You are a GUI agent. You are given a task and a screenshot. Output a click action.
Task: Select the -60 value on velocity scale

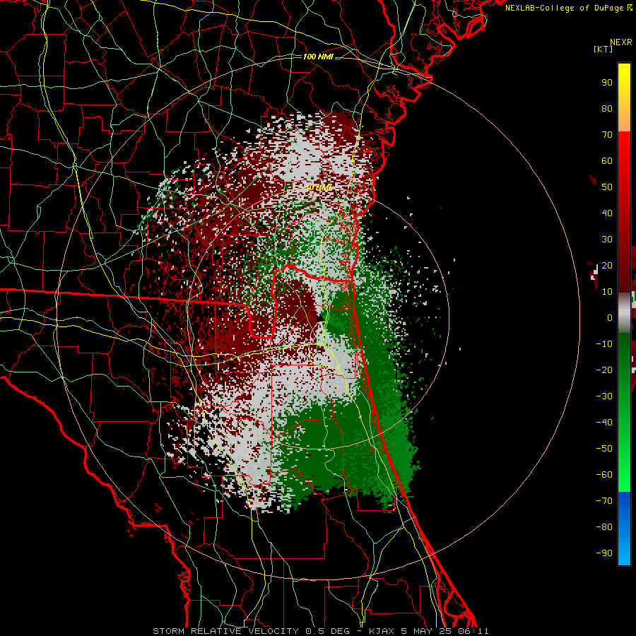[604, 475]
